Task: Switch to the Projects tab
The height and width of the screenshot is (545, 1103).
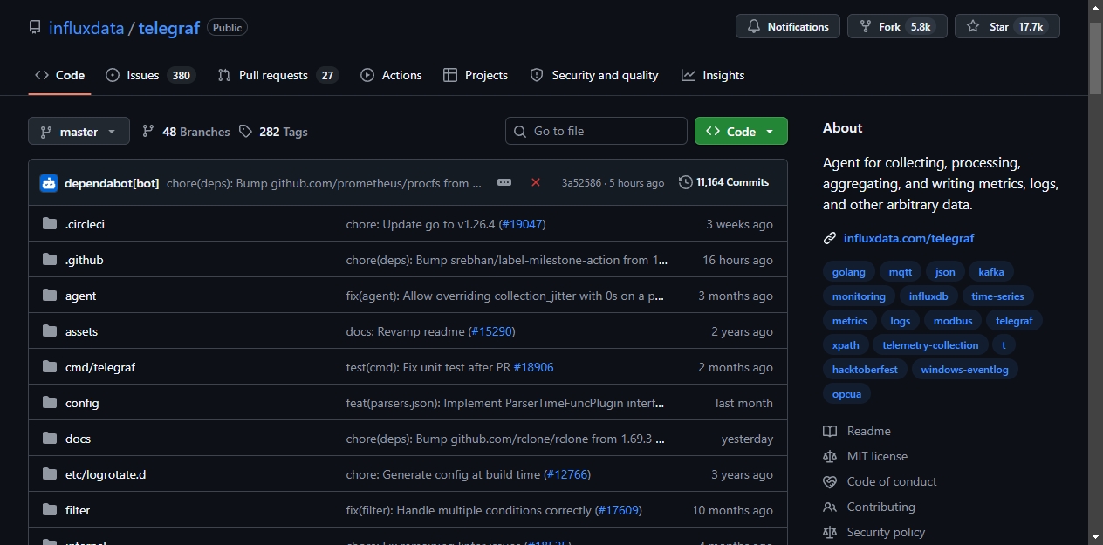Action: (476, 75)
